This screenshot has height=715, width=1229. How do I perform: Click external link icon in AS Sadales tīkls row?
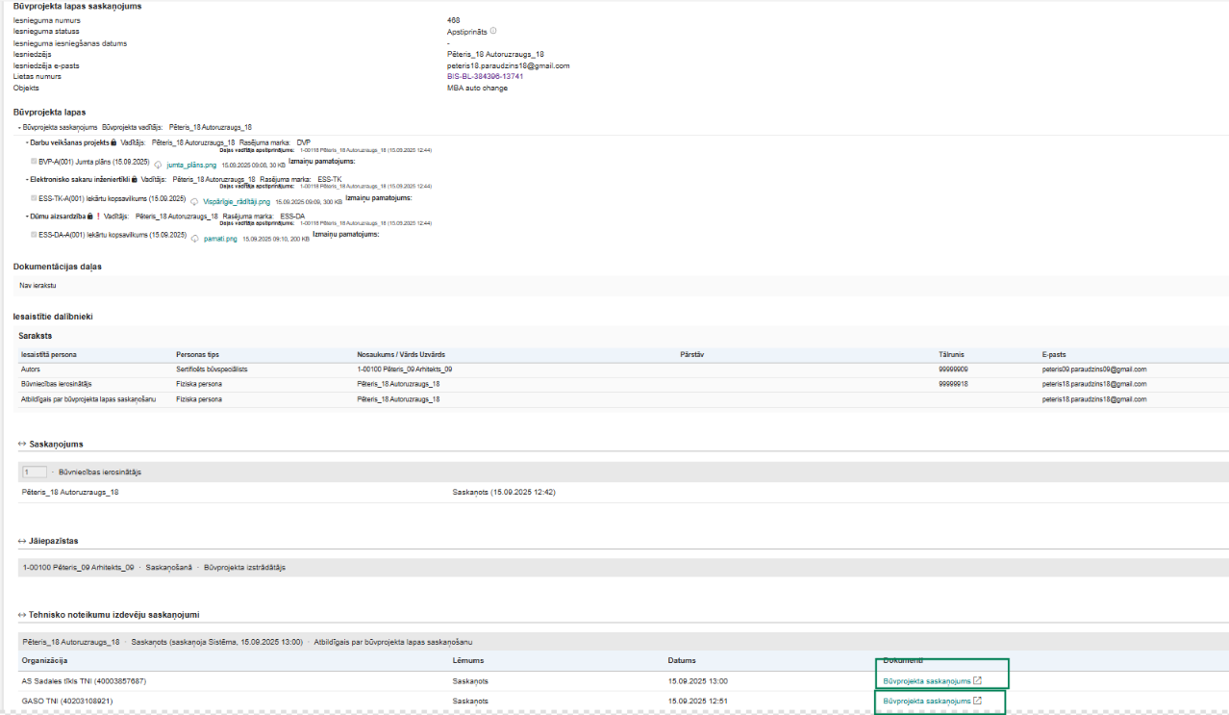pyautogui.click(x=977, y=681)
